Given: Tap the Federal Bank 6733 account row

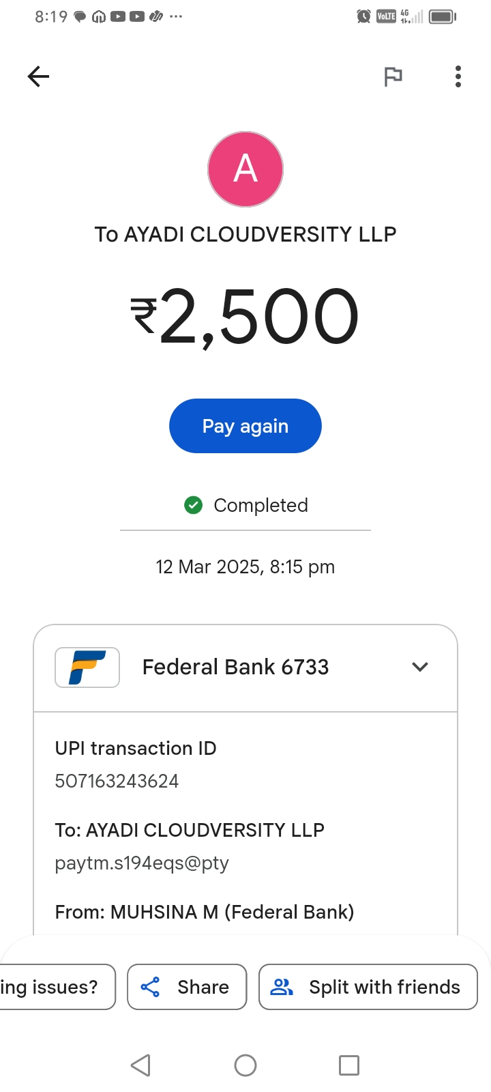Looking at the screenshot, I should pyautogui.click(x=235, y=667).
